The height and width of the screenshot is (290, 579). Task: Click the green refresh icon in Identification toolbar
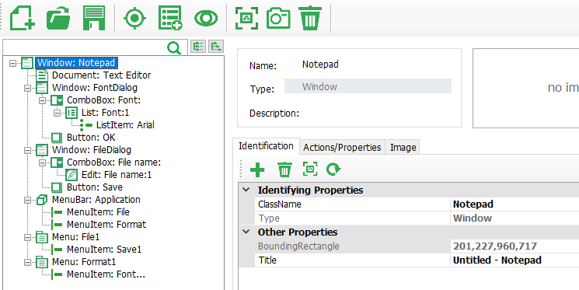pyautogui.click(x=333, y=169)
